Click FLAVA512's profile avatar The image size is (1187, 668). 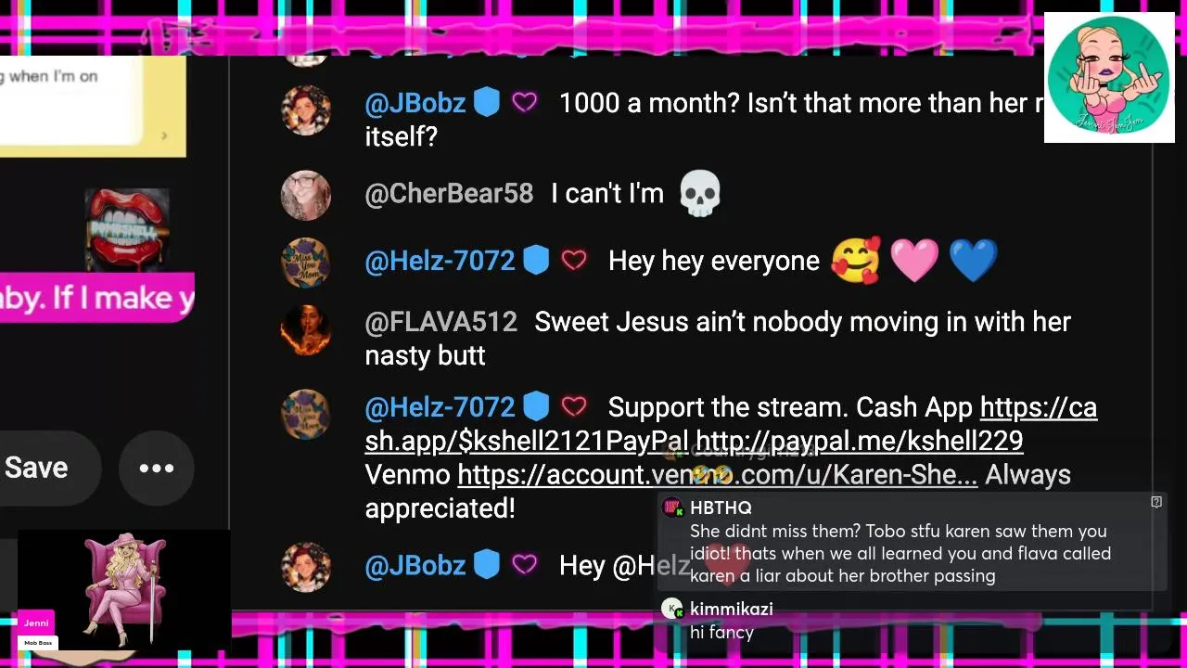305,329
